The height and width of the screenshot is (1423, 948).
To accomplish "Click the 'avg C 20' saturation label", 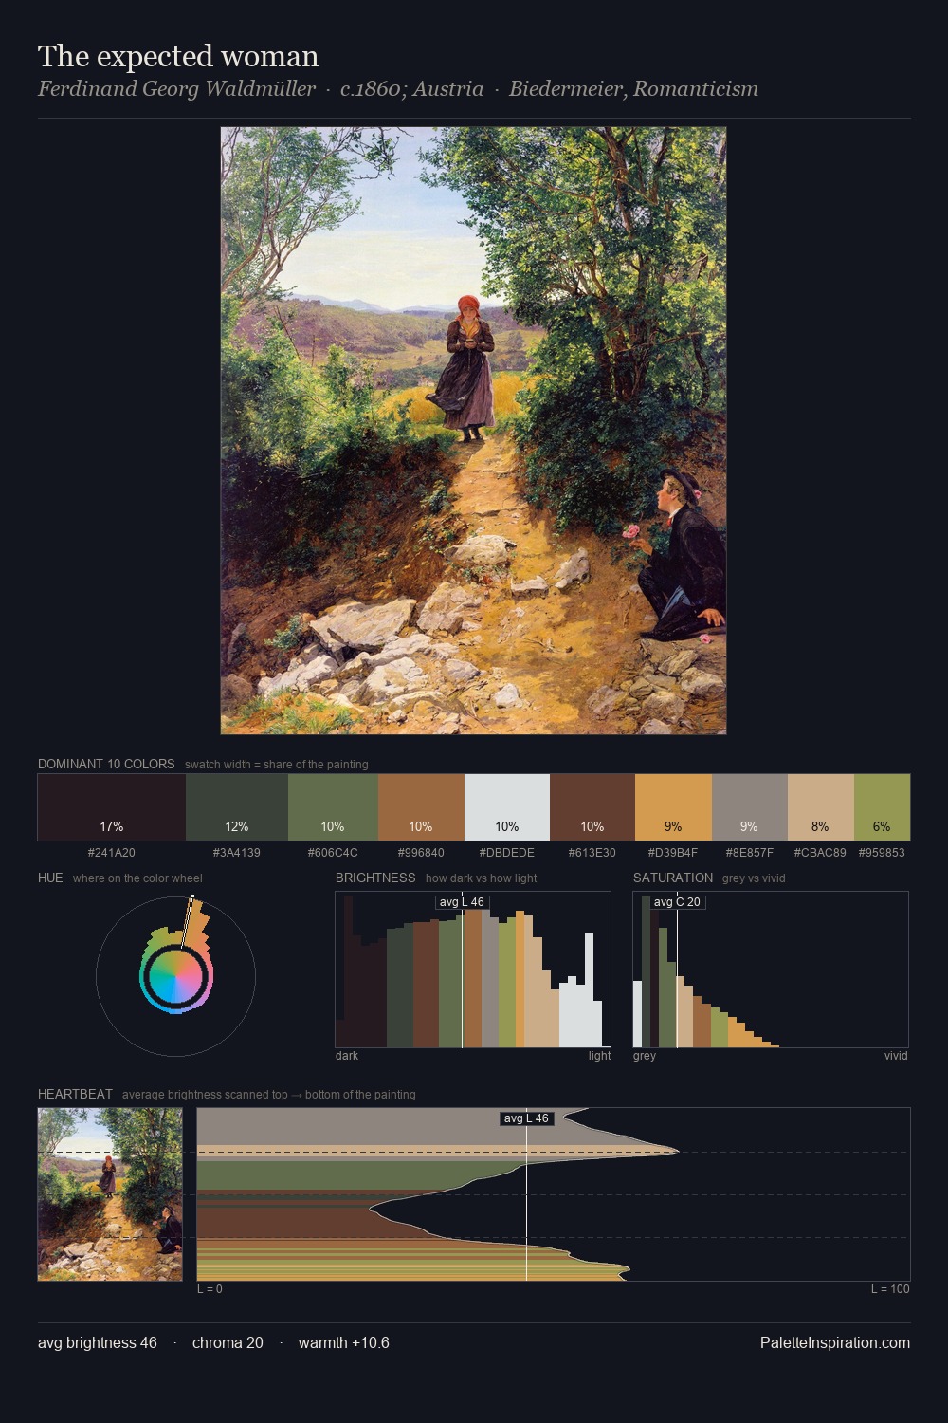I will coord(677,902).
